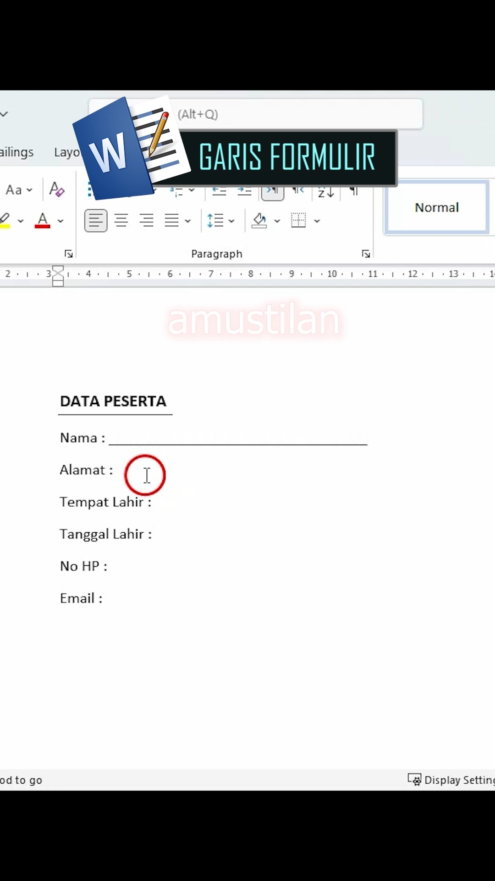Click the Increase Indent icon
495x881 pixels.
coord(244,191)
